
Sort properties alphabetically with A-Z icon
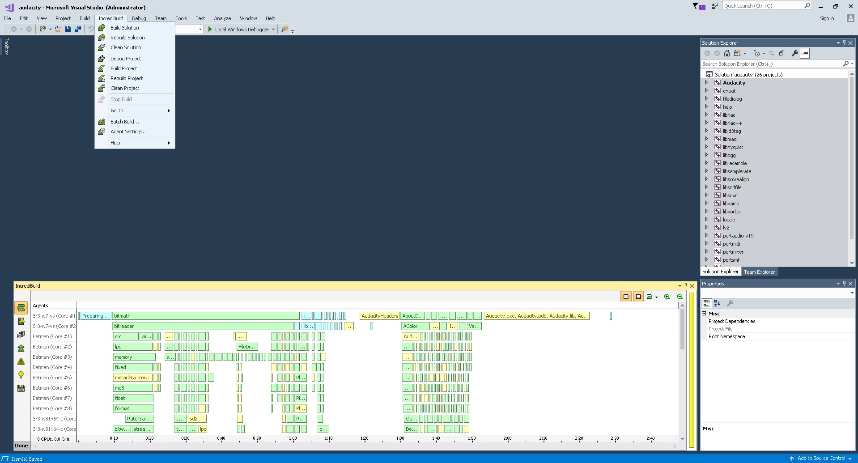tap(717, 303)
